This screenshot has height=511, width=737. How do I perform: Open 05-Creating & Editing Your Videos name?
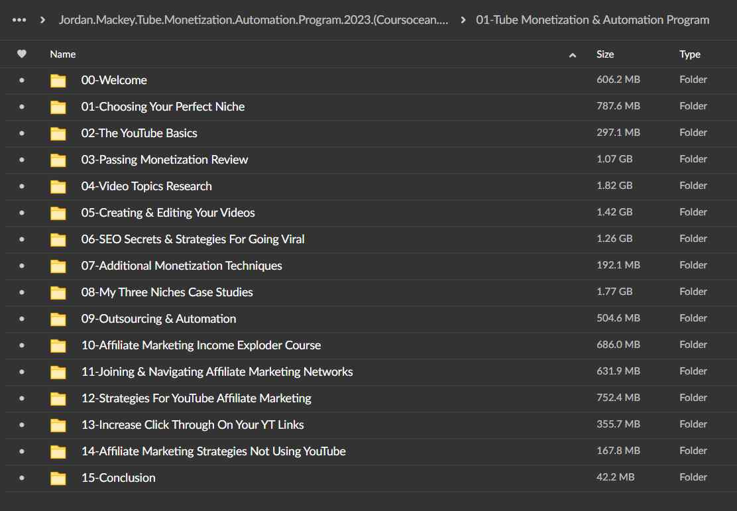pos(168,213)
